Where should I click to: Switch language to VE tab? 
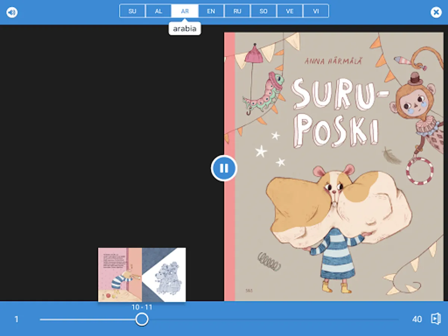point(290,11)
